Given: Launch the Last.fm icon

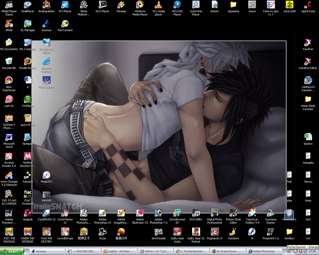Looking at the screenshot, I should point(9,101).
